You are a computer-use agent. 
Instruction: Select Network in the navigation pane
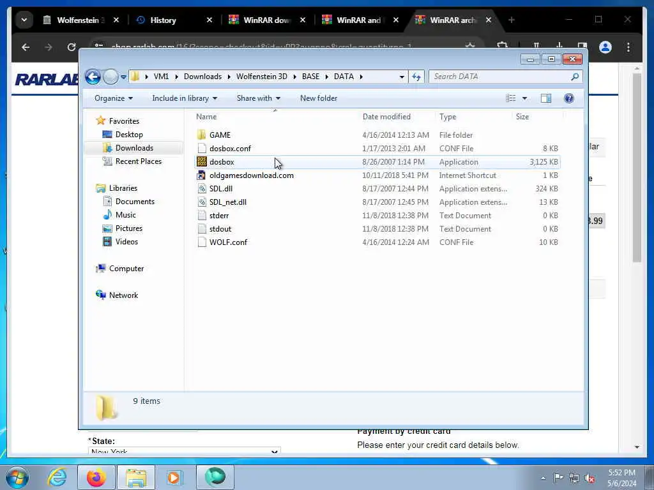tap(123, 295)
